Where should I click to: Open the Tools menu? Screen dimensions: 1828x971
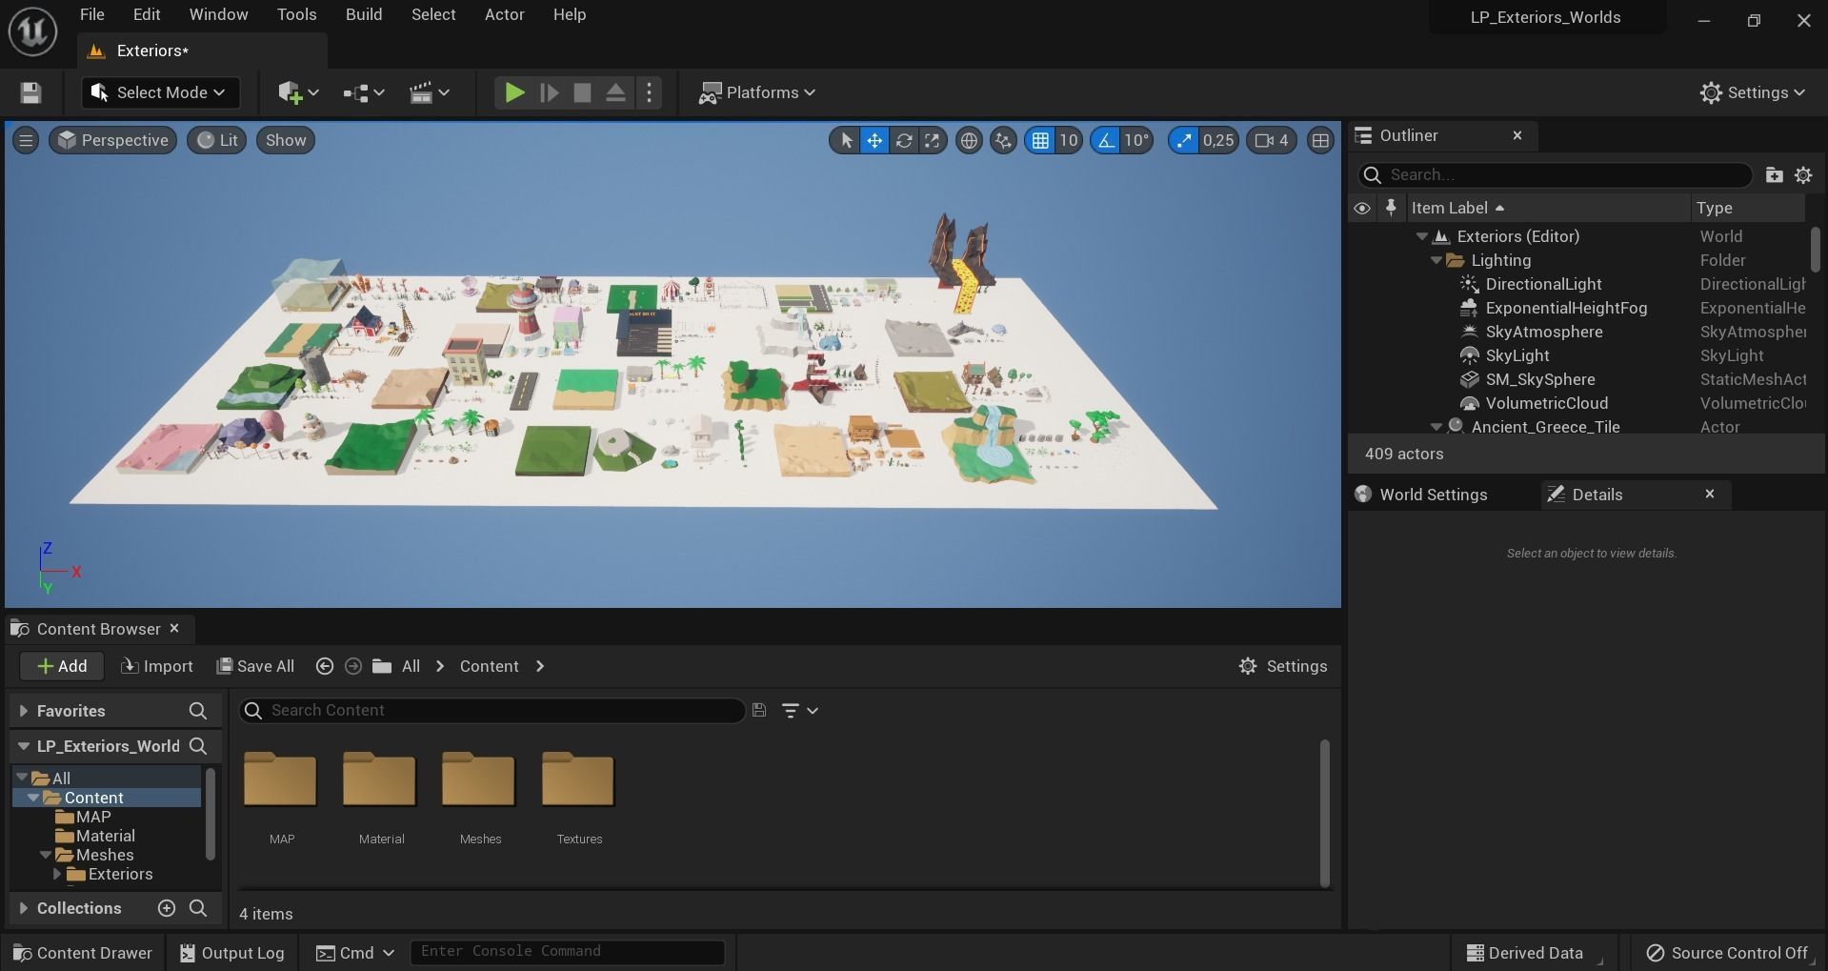[296, 14]
